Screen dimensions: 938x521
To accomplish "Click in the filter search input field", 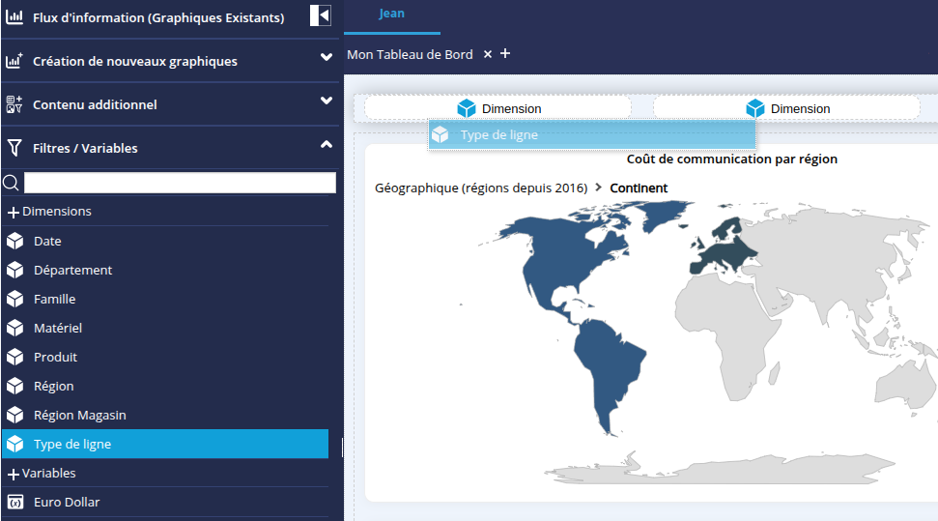I will (180, 183).
